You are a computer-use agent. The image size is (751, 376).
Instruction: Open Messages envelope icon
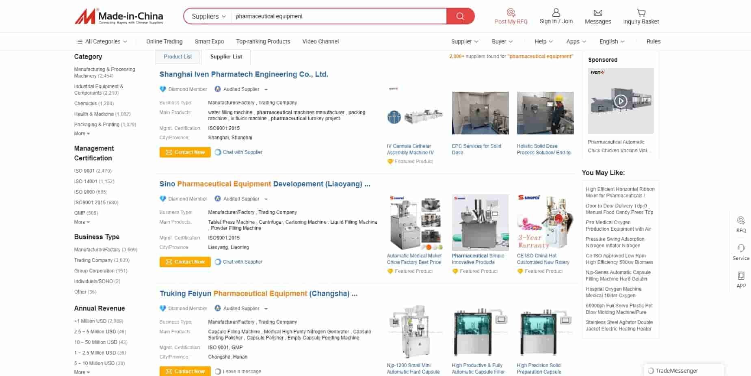598,13
